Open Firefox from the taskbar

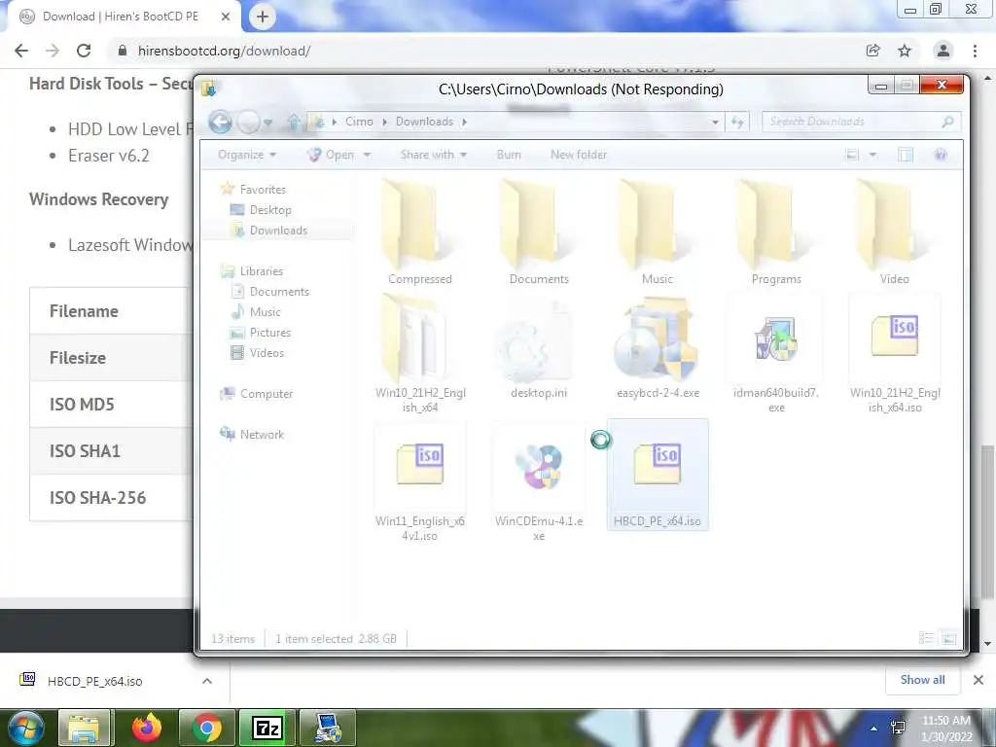pos(147,728)
